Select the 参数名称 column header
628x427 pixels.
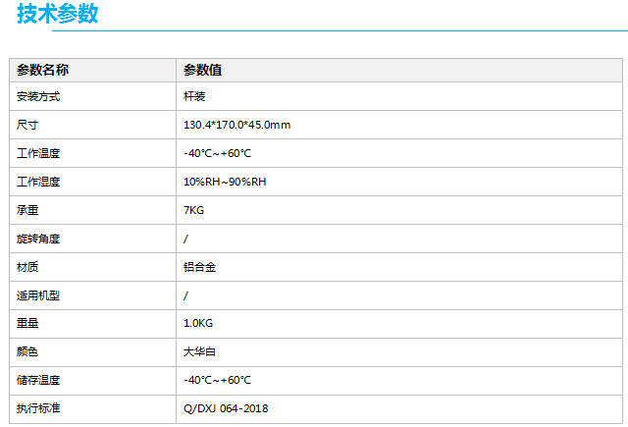pos(42,70)
